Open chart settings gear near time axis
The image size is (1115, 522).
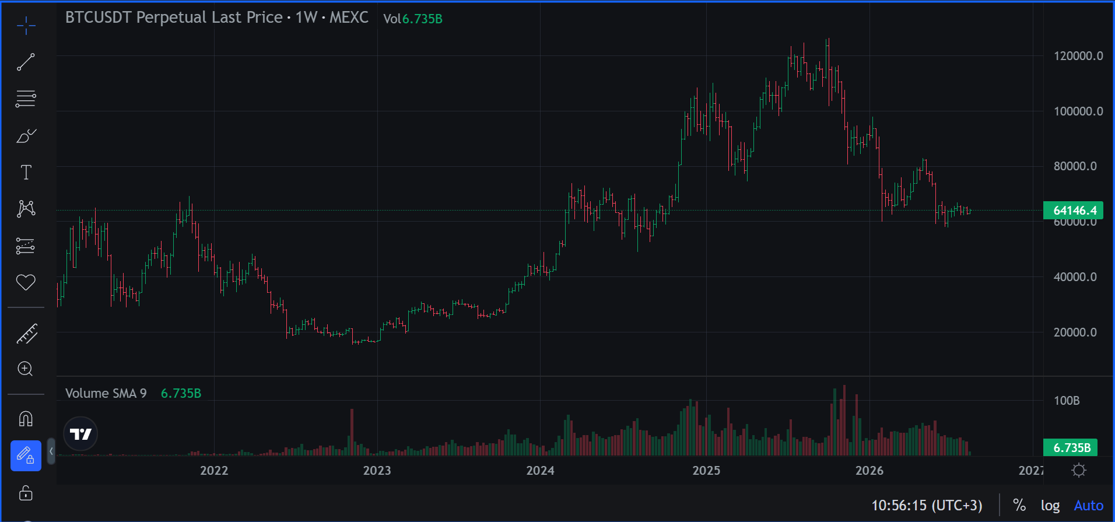point(1079,470)
